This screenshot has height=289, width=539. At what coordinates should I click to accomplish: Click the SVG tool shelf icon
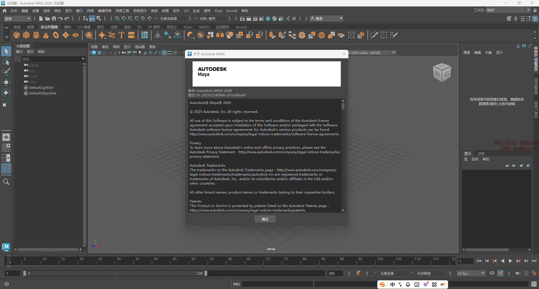click(x=131, y=35)
